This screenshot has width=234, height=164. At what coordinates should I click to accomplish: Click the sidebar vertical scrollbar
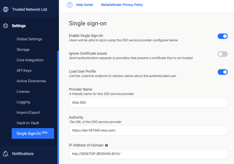[58, 107]
